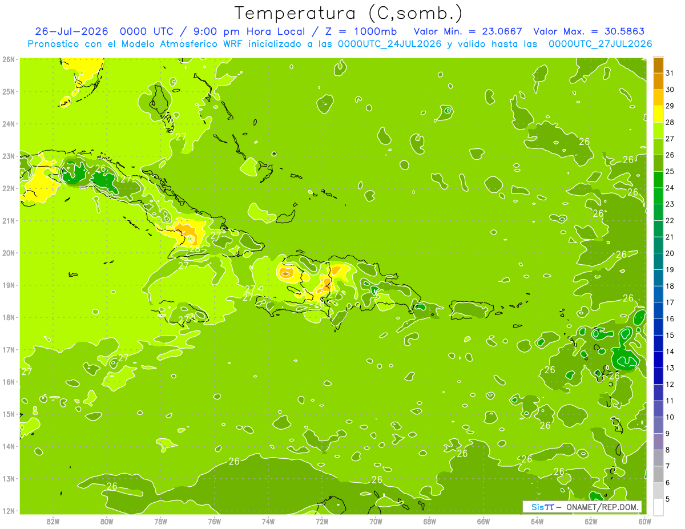Click the "29" color scale label
Viewport: 685px width, 529px height.
click(x=670, y=106)
